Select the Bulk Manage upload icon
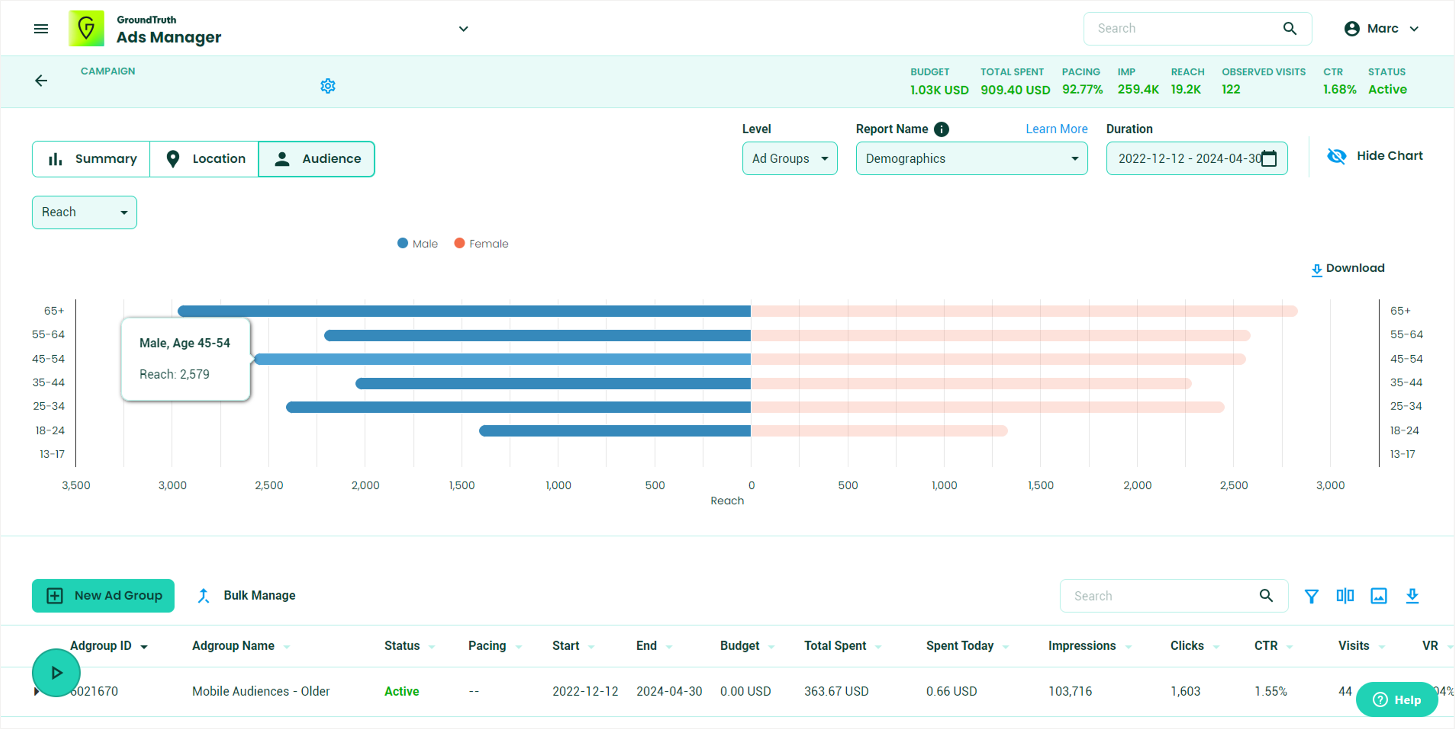1455x729 pixels. (204, 595)
